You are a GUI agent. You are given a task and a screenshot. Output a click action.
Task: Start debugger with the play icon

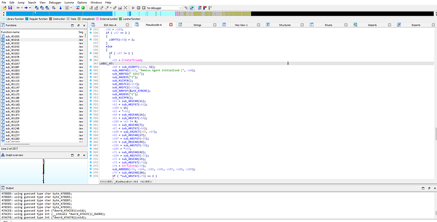[x=133, y=8]
